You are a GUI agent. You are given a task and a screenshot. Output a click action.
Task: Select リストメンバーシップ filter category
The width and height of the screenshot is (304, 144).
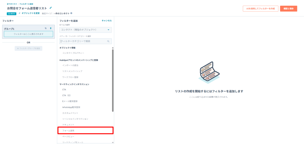pyautogui.click(x=72, y=71)
